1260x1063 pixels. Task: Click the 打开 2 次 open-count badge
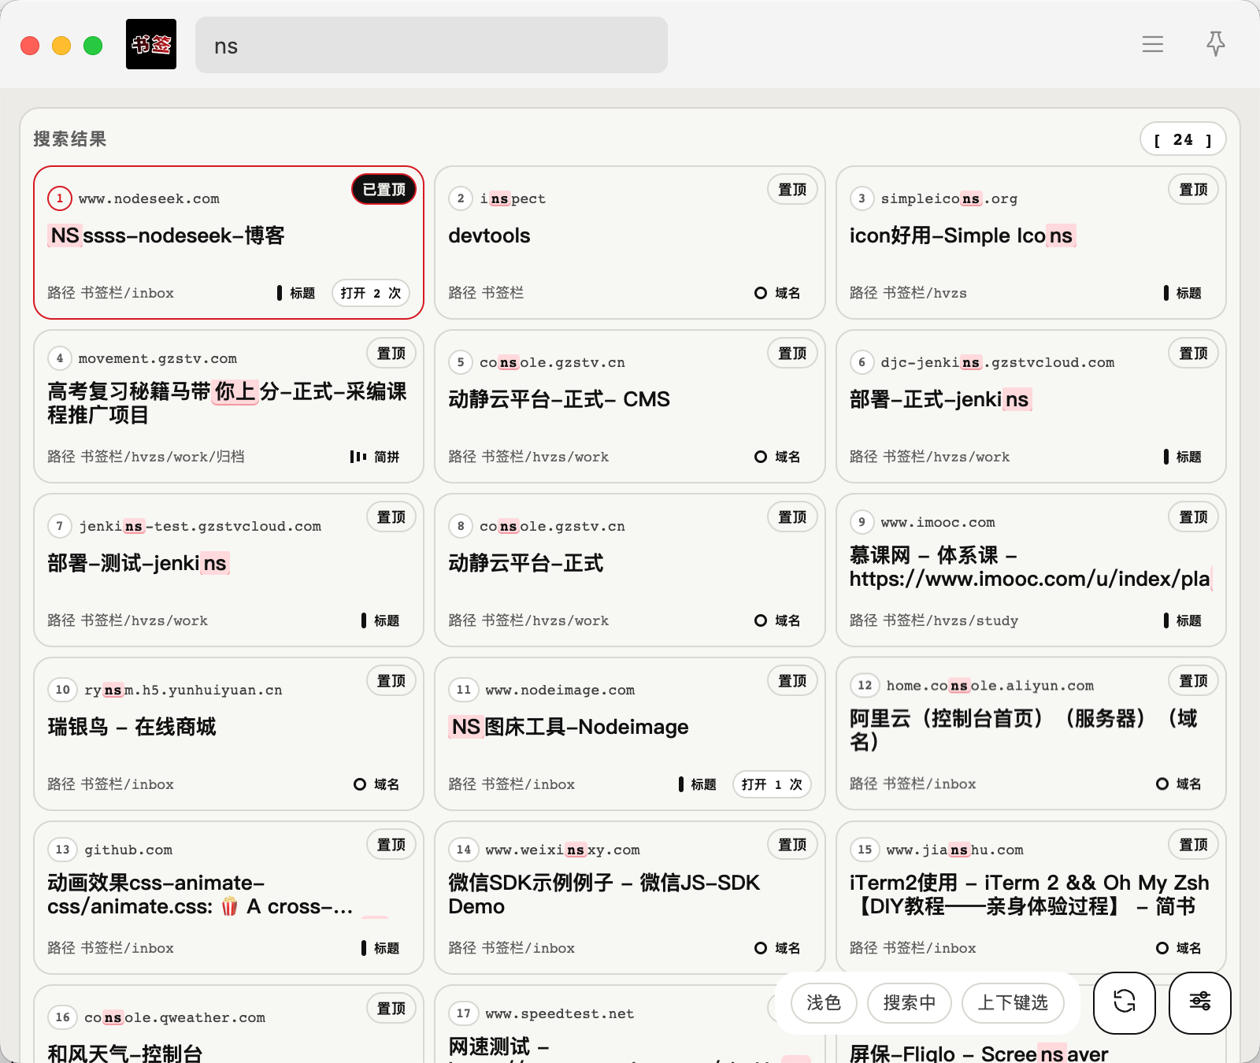371,293
